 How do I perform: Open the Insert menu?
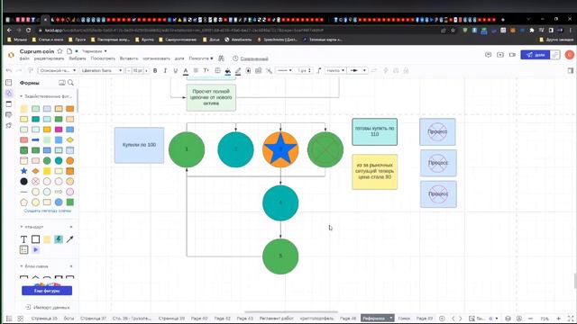click(129, 58)
